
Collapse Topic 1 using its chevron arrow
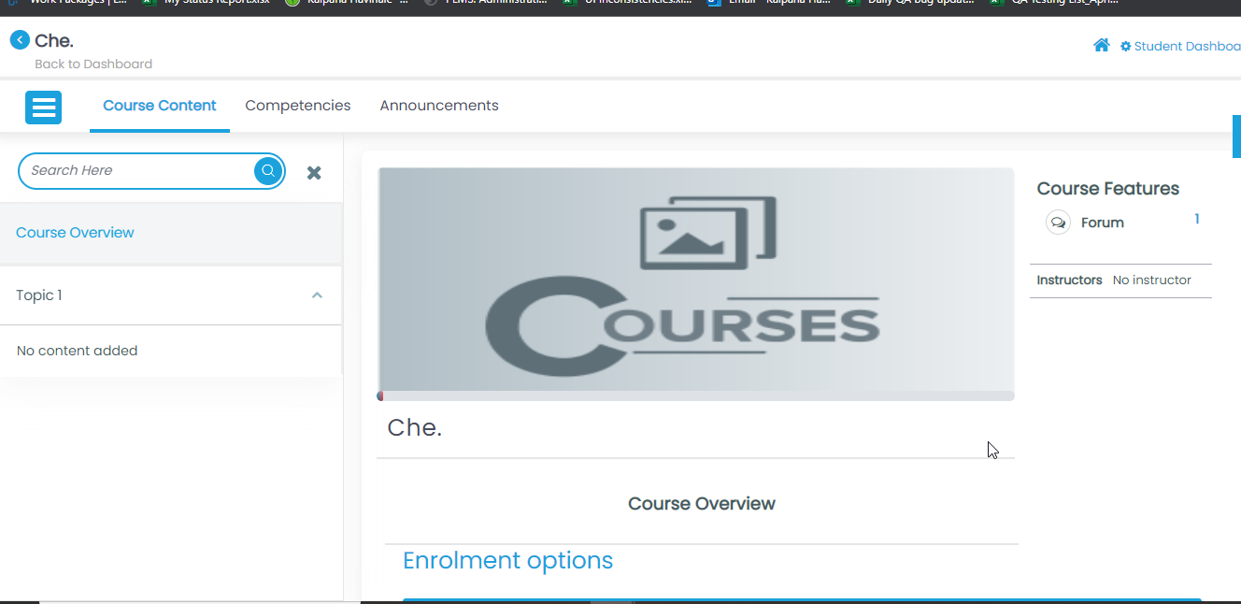[x=317, y=295]
